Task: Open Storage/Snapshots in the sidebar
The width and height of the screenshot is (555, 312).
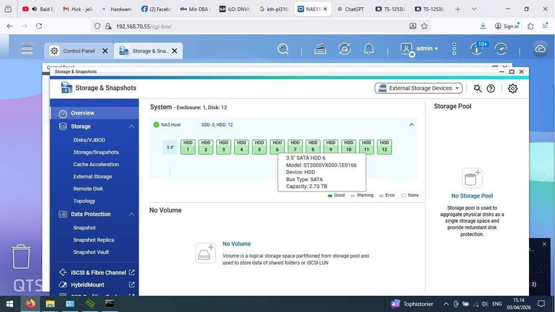Action: [96, 152]
